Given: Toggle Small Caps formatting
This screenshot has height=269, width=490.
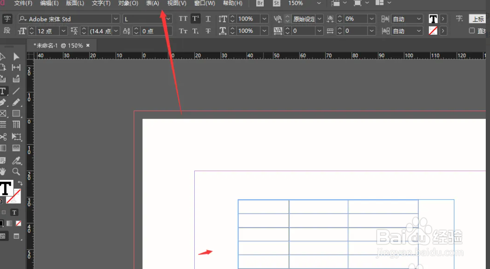Looking at the screenshot, I should tap(183, 31).
